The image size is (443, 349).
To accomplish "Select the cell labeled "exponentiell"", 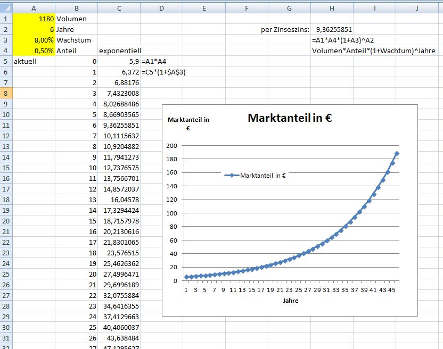I will click(x=120, y=51).
